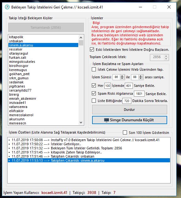
Task: Decrease Toplam Çekilecek İstek spinner
Action: pyautogui.click(x=166, y=59)
